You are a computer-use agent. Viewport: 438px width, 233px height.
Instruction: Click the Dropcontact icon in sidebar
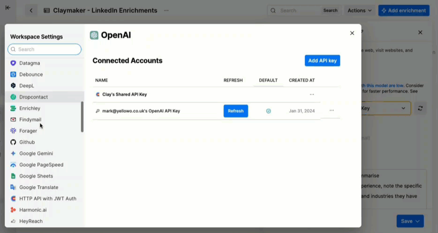point(13,97)
